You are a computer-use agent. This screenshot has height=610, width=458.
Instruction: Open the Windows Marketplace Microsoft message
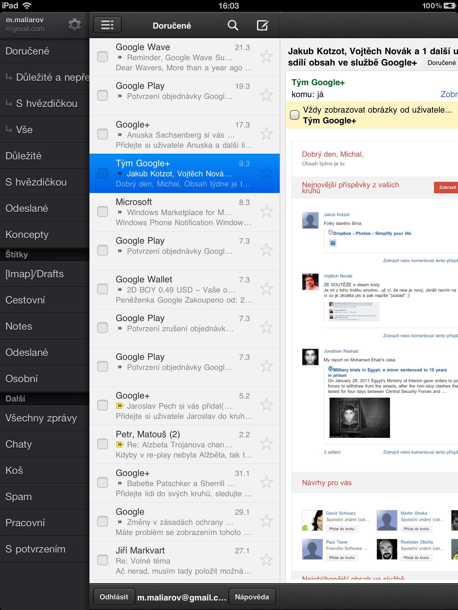click(185, 212)
